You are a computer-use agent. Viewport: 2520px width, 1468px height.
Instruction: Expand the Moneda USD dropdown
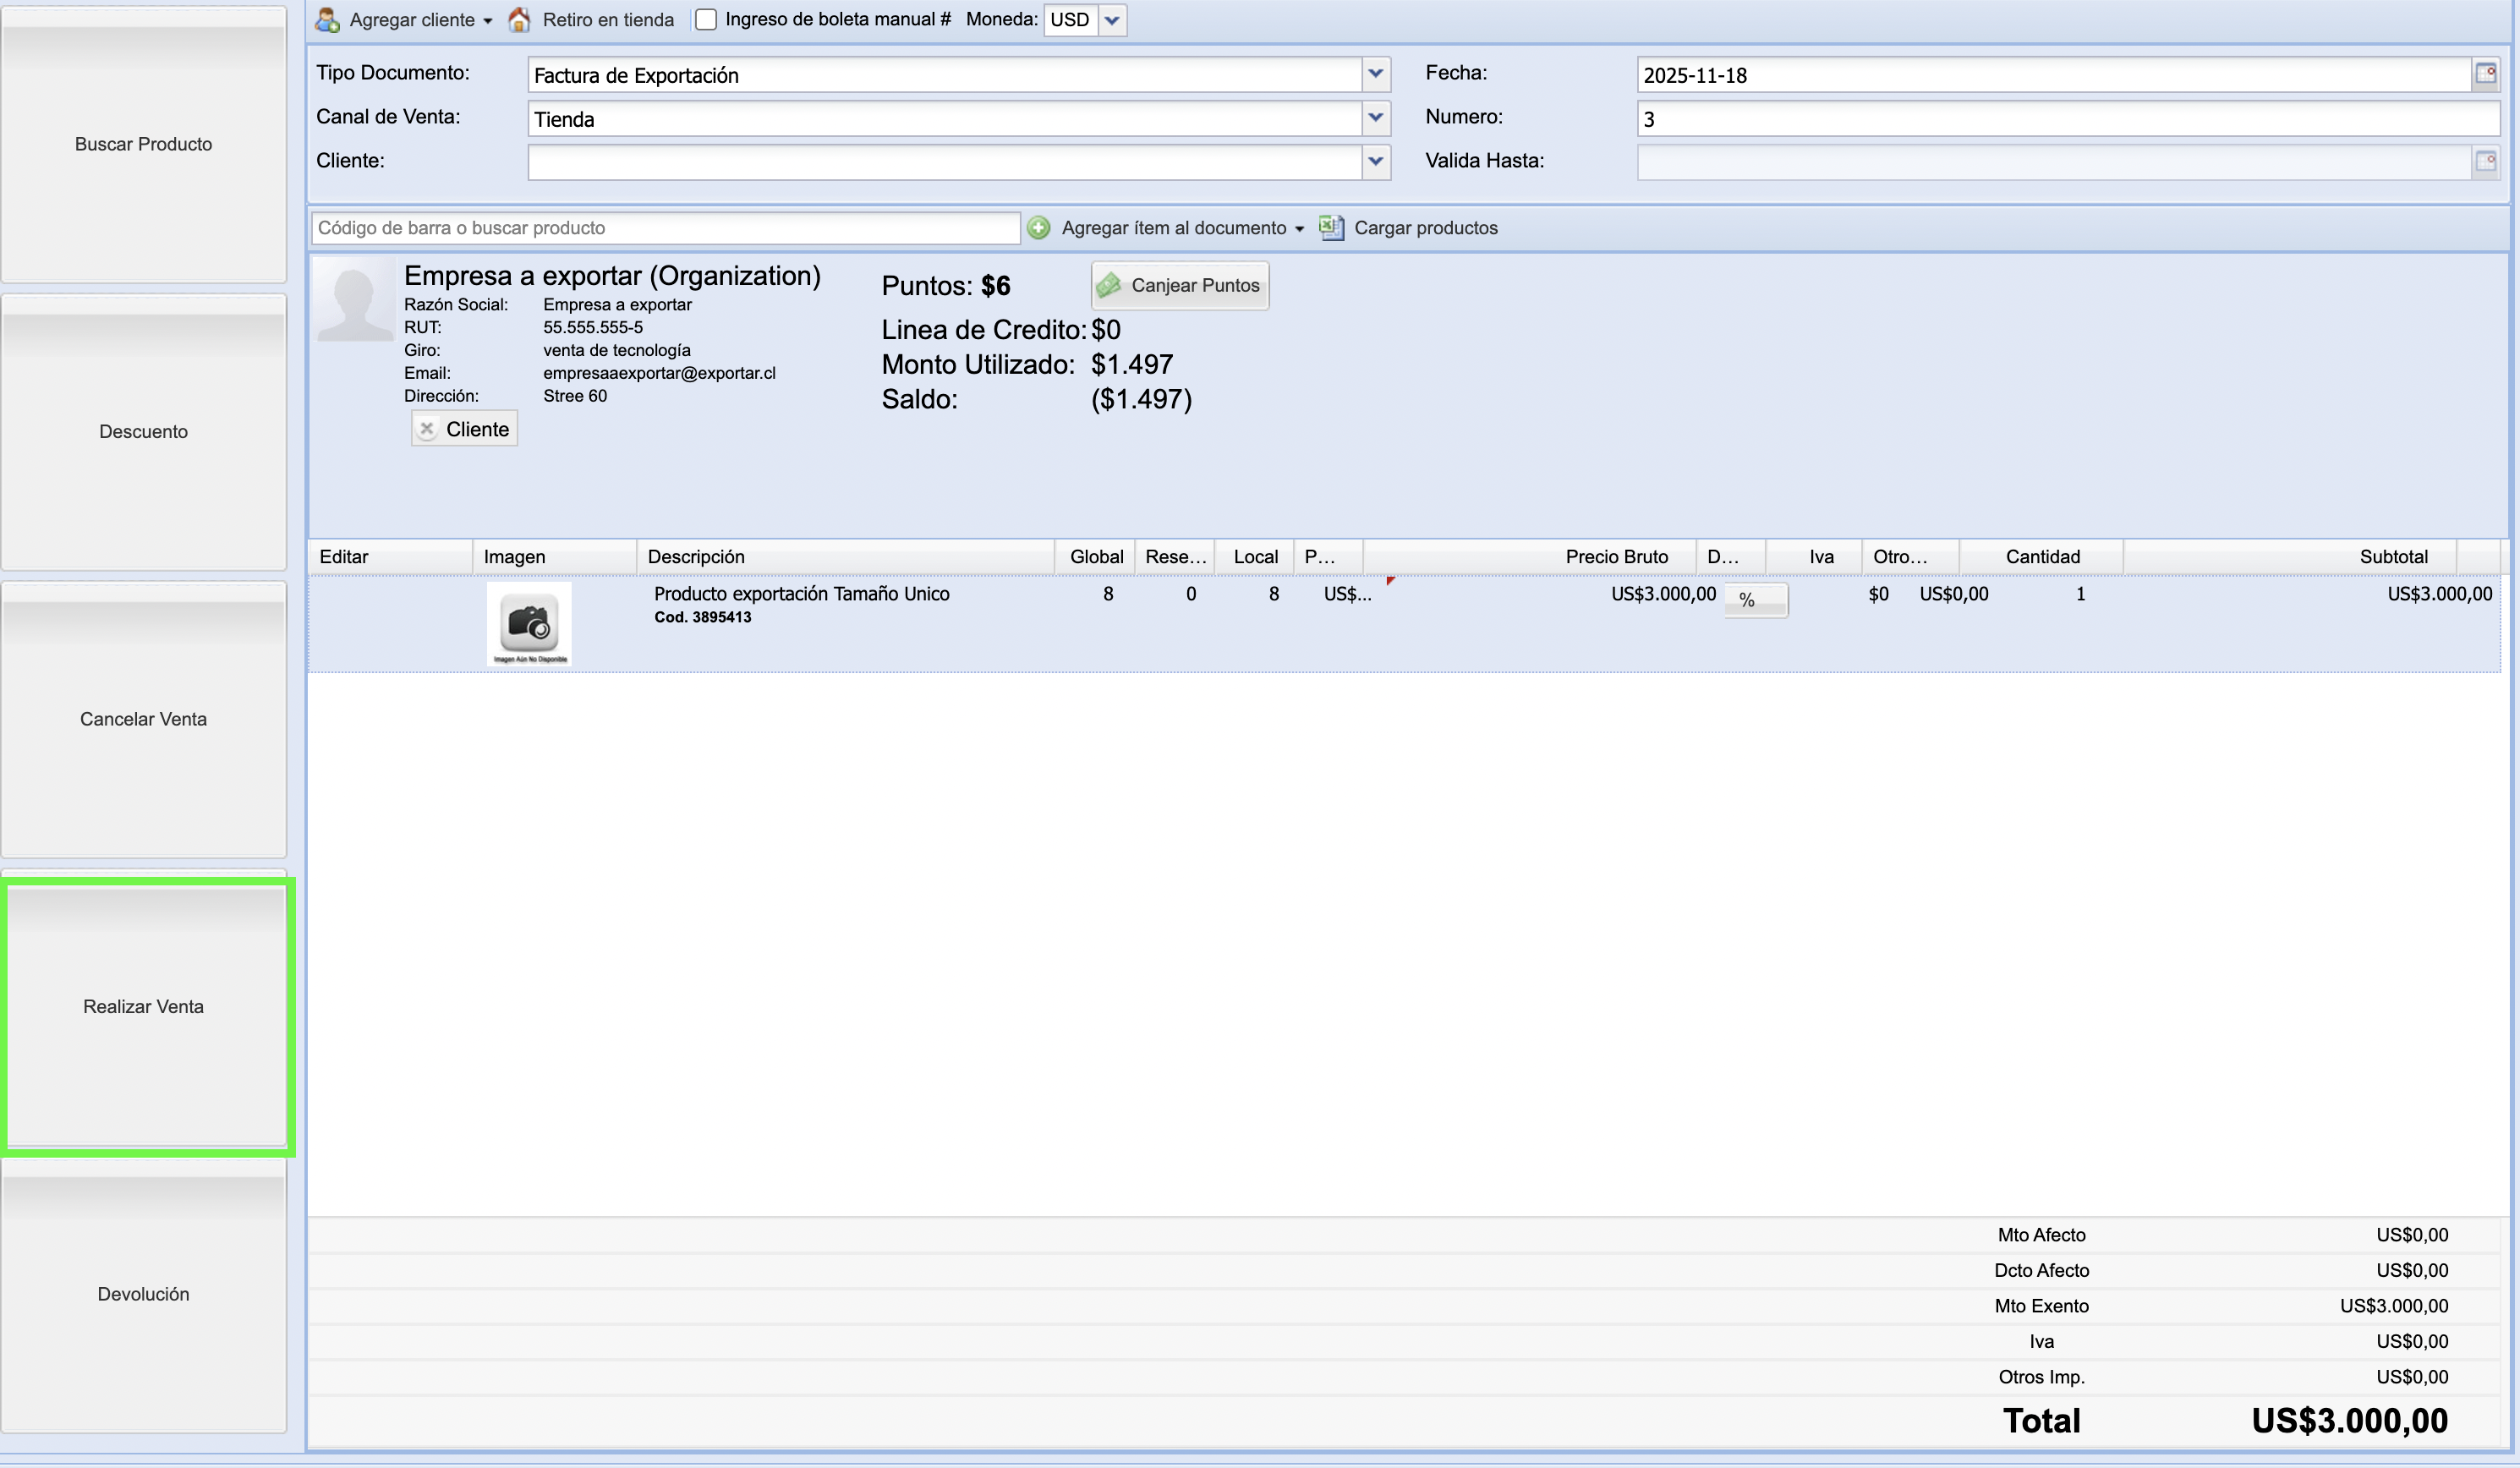tap(1112, 20)
